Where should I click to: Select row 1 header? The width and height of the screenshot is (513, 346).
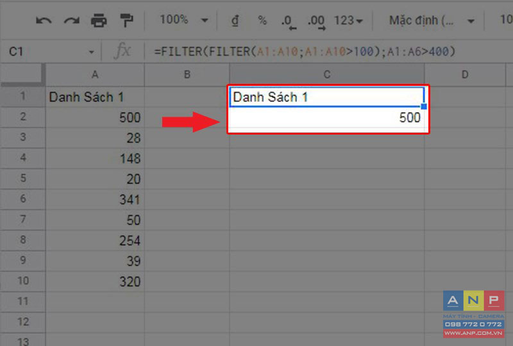(x=22, y=97)
